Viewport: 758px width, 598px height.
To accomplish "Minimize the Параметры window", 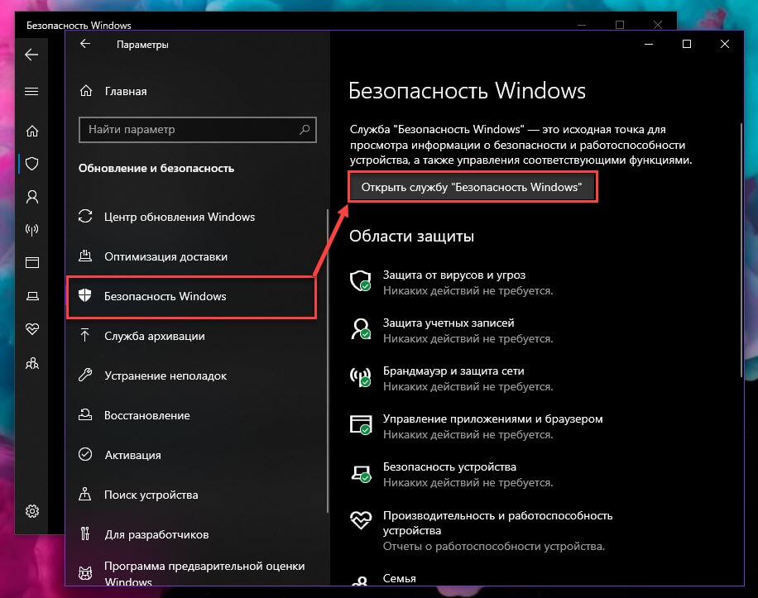I will click(649, 44).
